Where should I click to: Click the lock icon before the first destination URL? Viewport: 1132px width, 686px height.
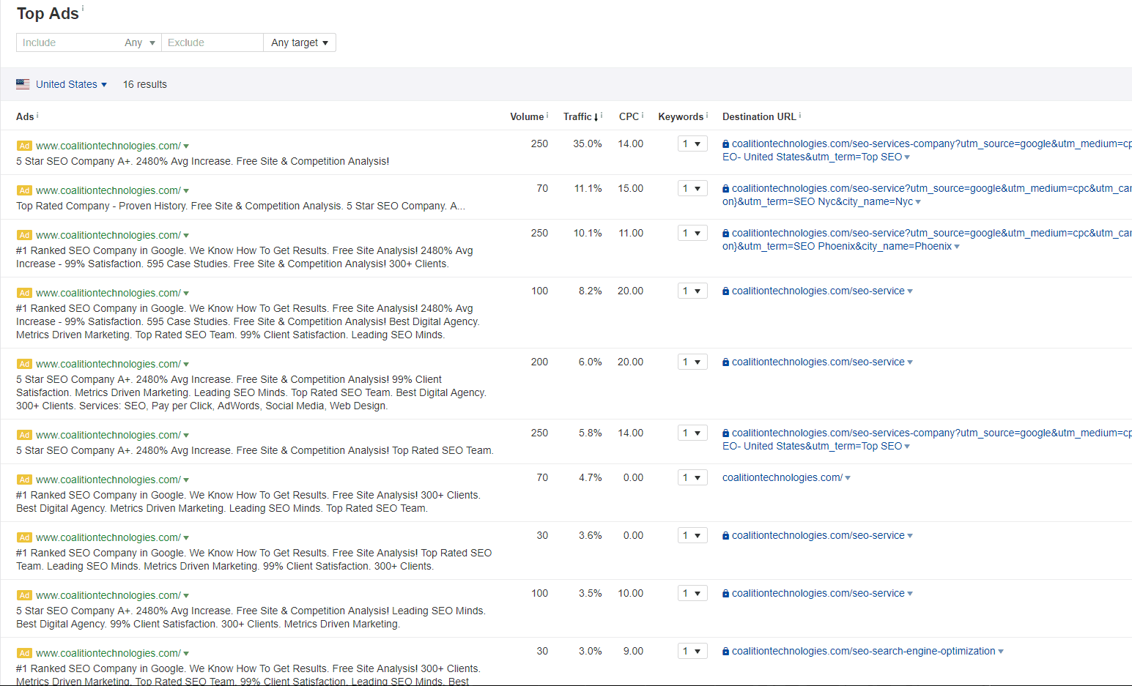[725, 143]
